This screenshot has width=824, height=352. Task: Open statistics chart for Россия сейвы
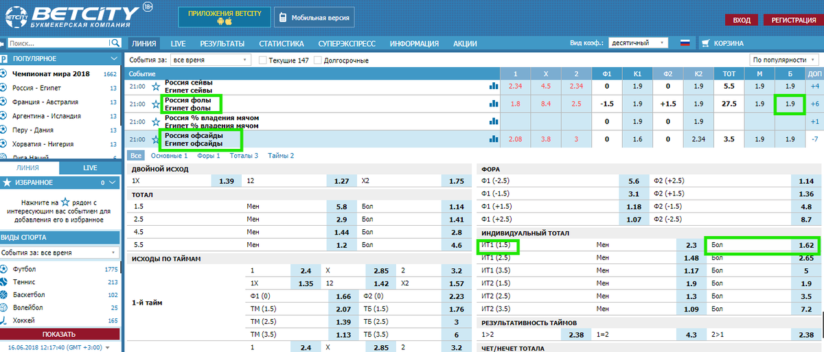(x=493, y=86)
